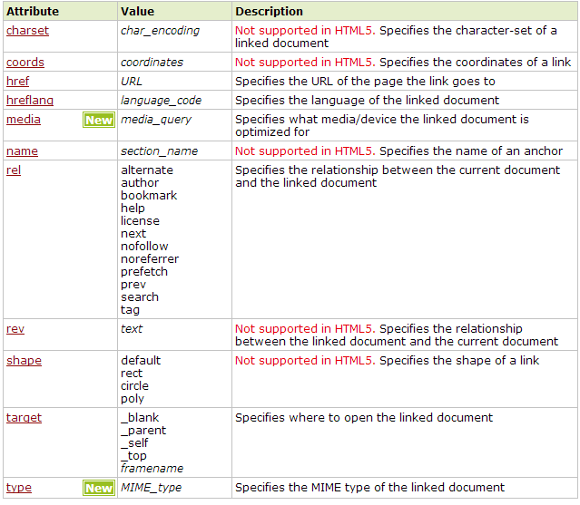This screenshot has height=505, width=580.
Task: Click the shape attribute link
Action: click(24, 361)
